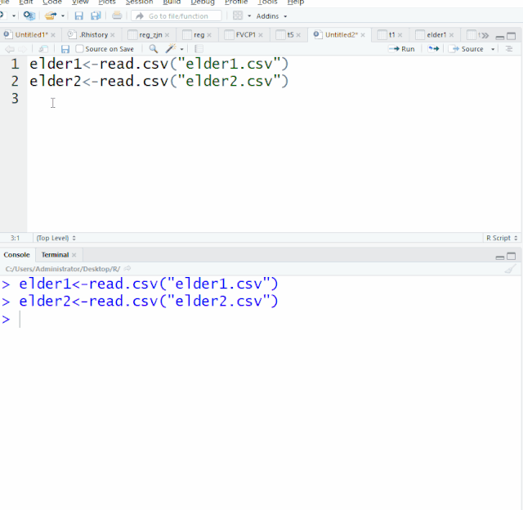Open the workspace panes layout icon
The image size is (523, 510).
pos(238,16)
